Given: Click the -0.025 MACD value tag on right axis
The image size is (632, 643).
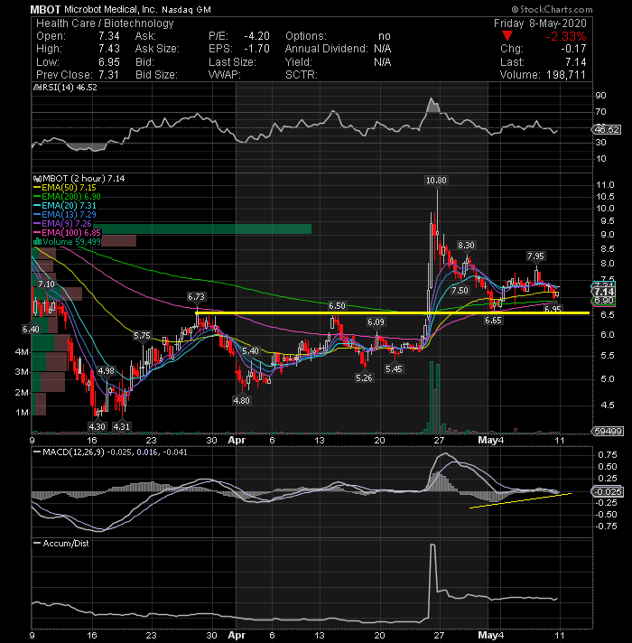Looking at the screenshot, I should (x=607, y=491).
